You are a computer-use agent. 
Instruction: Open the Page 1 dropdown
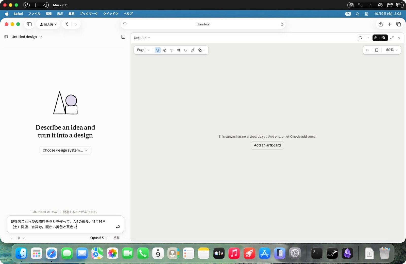click(143, 50)
